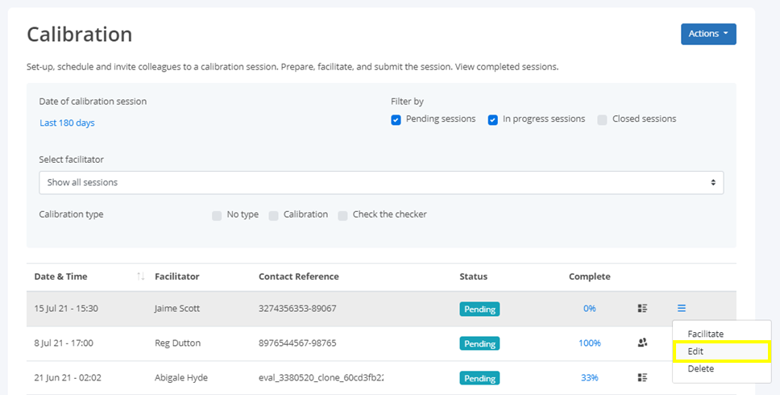Enable the Closed sessions checkbox
Viewport: 780px width, 395px height.
[603, 120]
